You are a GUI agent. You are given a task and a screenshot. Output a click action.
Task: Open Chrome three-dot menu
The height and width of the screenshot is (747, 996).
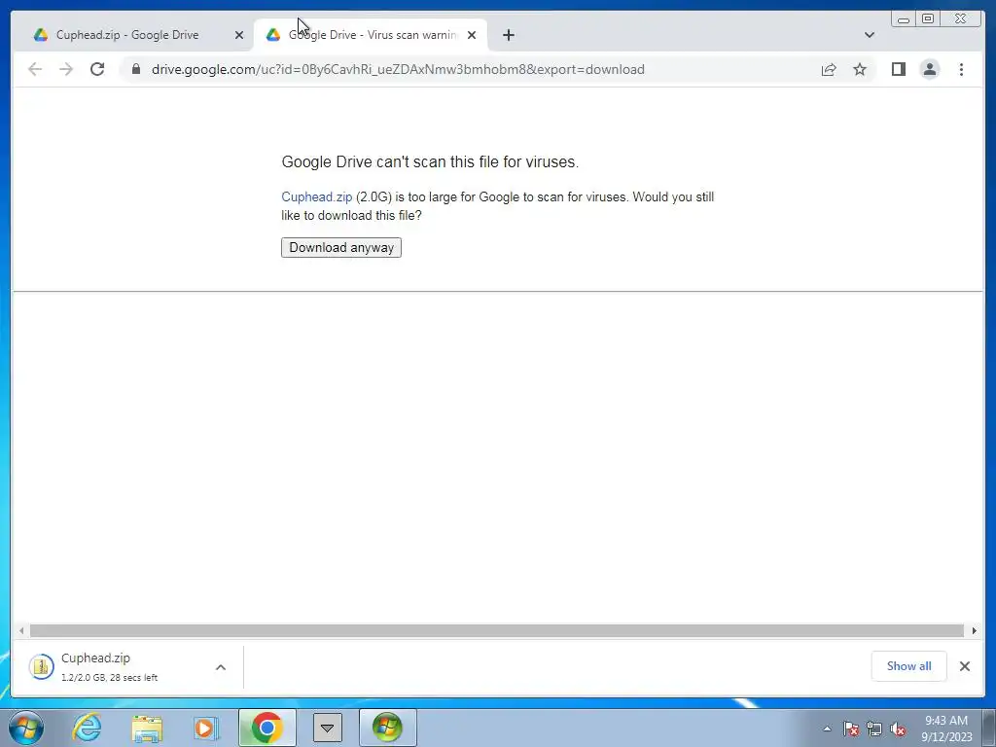[x=961, y=69]
